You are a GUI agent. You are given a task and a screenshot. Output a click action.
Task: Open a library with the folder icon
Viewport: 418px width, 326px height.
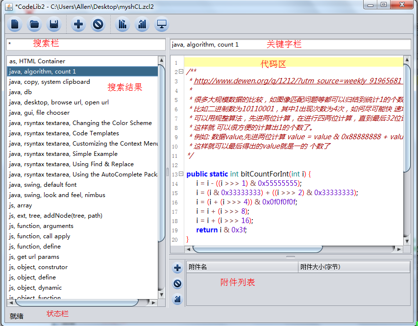(34, 25)
